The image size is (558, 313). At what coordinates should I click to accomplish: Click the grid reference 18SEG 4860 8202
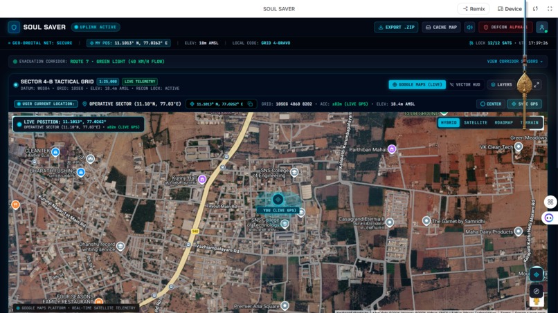click(x=287, y=104)
